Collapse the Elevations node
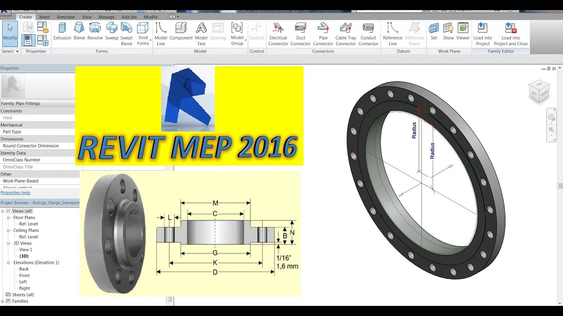Image resolution: width=563 pixels, height=316 pixels. pyautogui.click(x=8, y=262)
